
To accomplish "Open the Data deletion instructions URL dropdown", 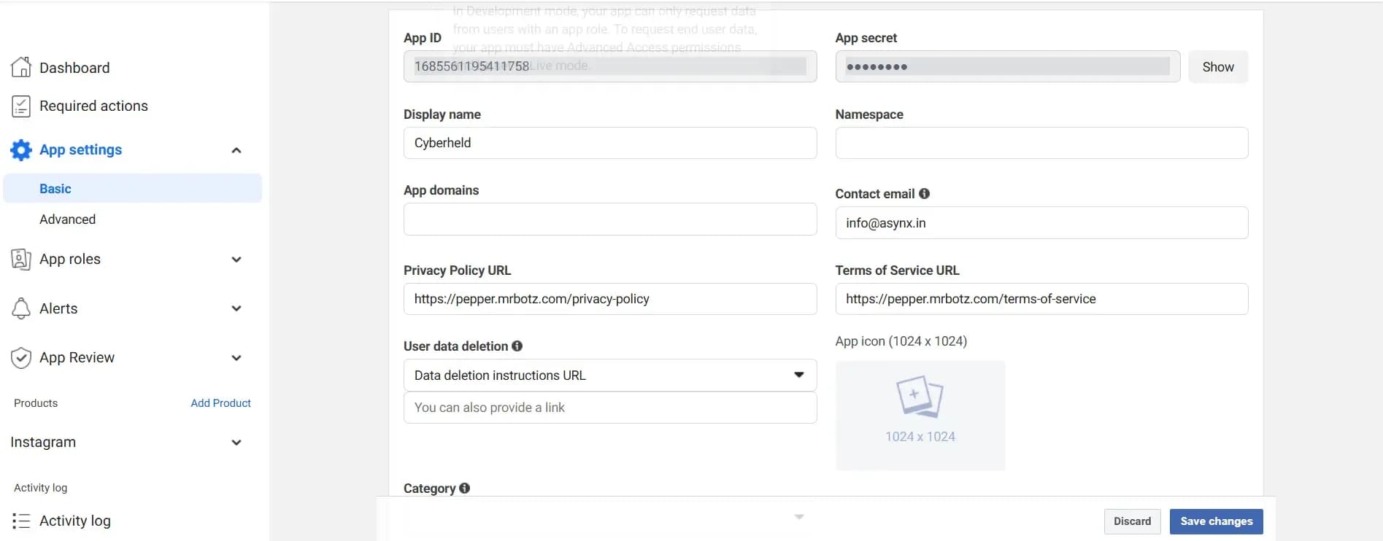I will 609,375.
